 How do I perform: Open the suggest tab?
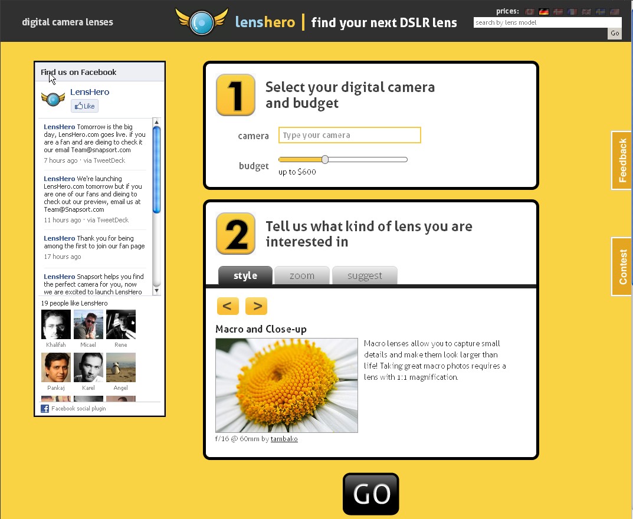tap(365, 275)
